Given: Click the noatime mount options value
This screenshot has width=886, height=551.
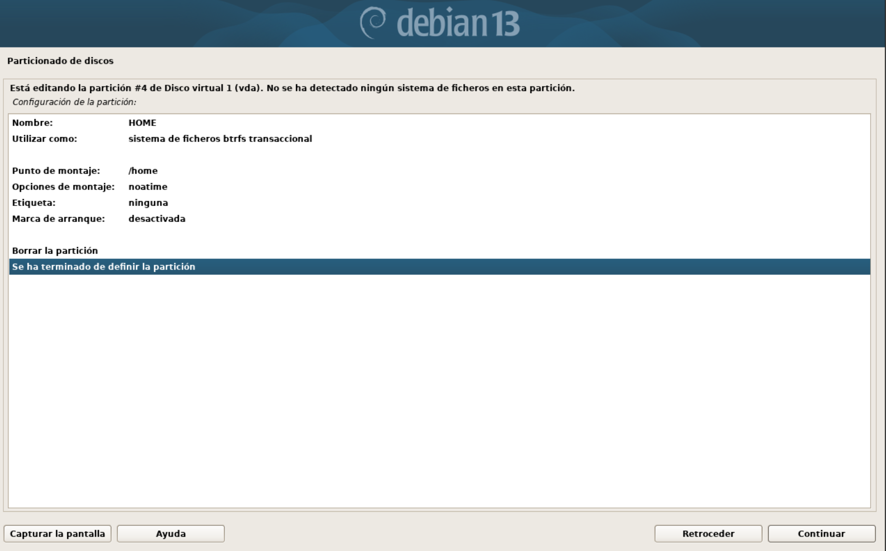Looking at the screenshot, I should (x=148, y=187).
